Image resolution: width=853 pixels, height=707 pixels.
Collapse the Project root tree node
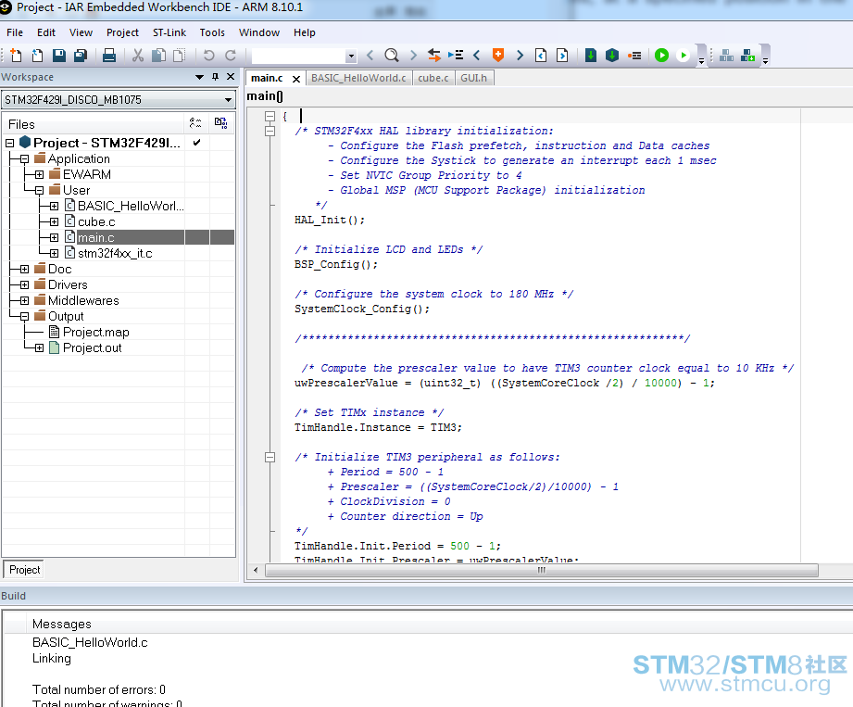[x=10, y=143]
